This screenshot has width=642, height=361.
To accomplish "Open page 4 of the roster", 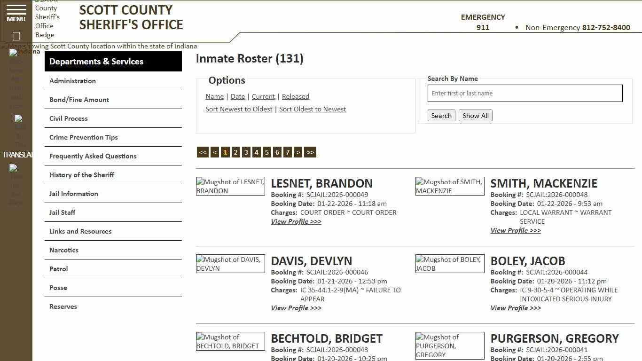I will (x=256, y=152).
